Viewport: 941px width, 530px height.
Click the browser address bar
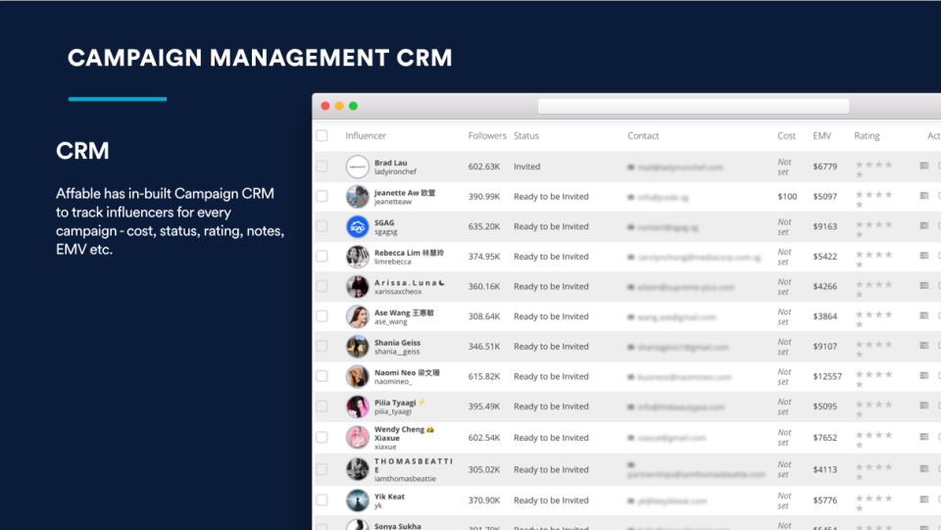tap(694, 106)
